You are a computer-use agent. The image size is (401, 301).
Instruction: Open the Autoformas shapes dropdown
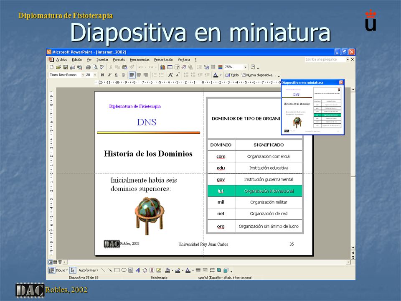click(x=88, y=270)
